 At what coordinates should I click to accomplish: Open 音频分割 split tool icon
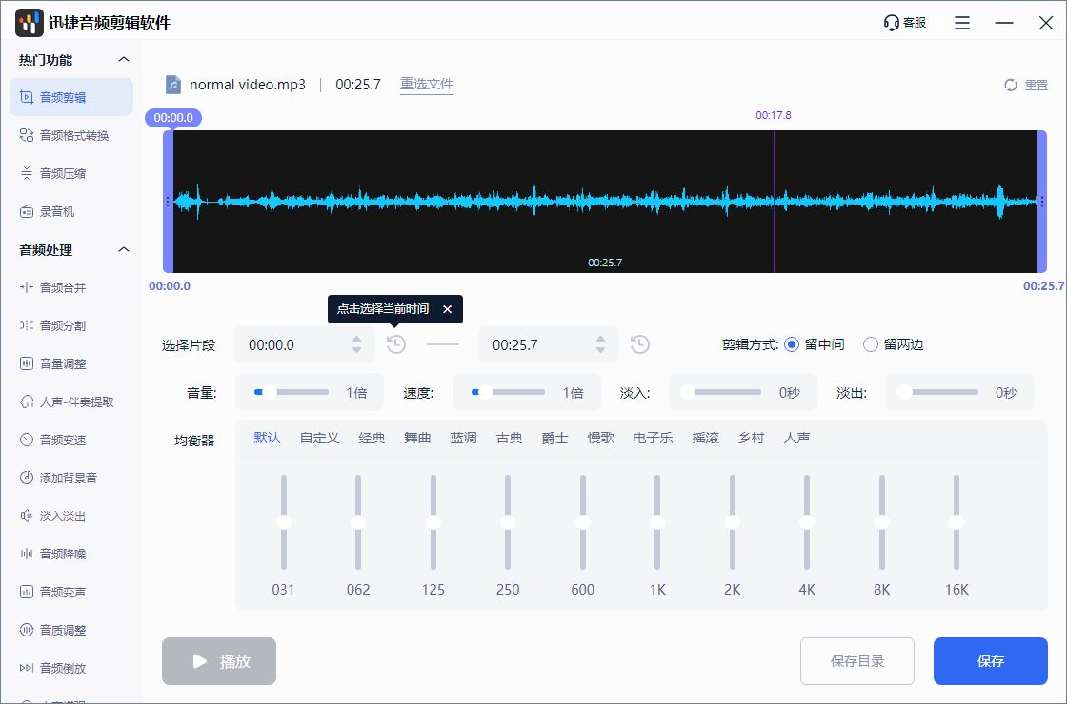pyautogui.click(x=27, y=325)
